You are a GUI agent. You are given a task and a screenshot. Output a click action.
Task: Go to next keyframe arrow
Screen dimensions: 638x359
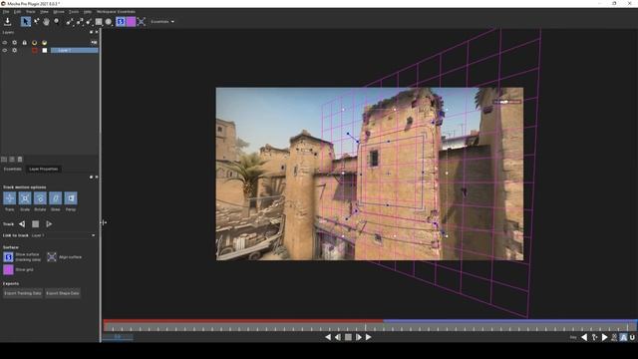[x=605, y=337]
